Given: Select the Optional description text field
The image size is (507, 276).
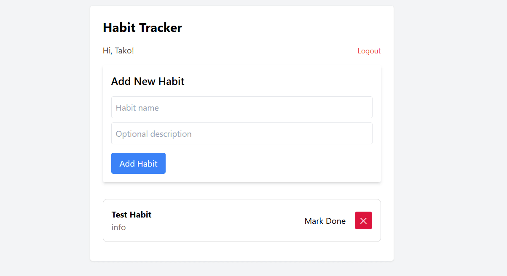Looking at the screenshot, I should click(x=241, y=133).
